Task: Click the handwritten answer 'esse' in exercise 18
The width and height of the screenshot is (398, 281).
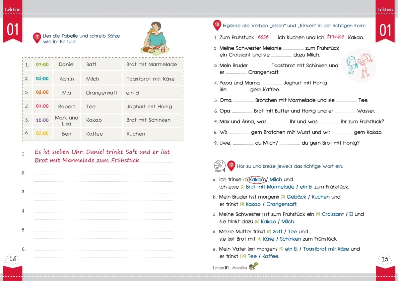Action: pyautogui.click(x=263, y=37)
